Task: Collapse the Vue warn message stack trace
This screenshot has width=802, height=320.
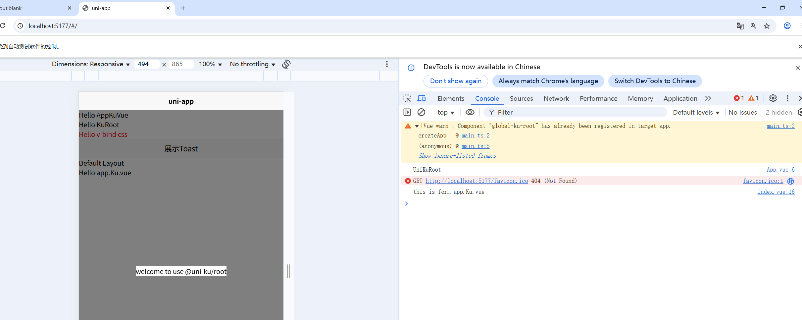Action: pyautogui.click(x=417, y=126)
